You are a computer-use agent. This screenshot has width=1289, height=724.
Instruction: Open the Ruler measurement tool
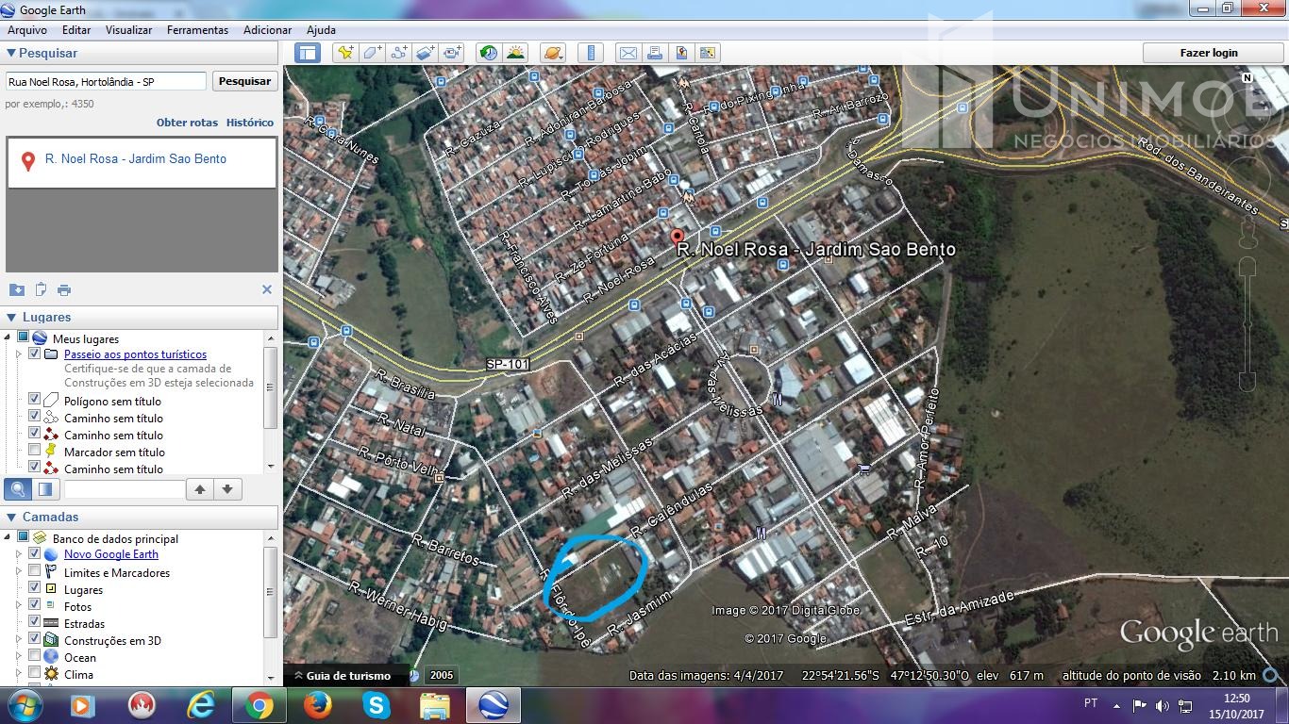tap(591, 54)
